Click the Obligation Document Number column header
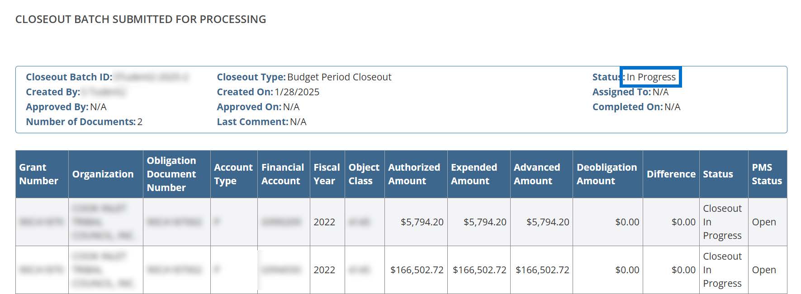801x294 pixels. [x=171, y=174]
